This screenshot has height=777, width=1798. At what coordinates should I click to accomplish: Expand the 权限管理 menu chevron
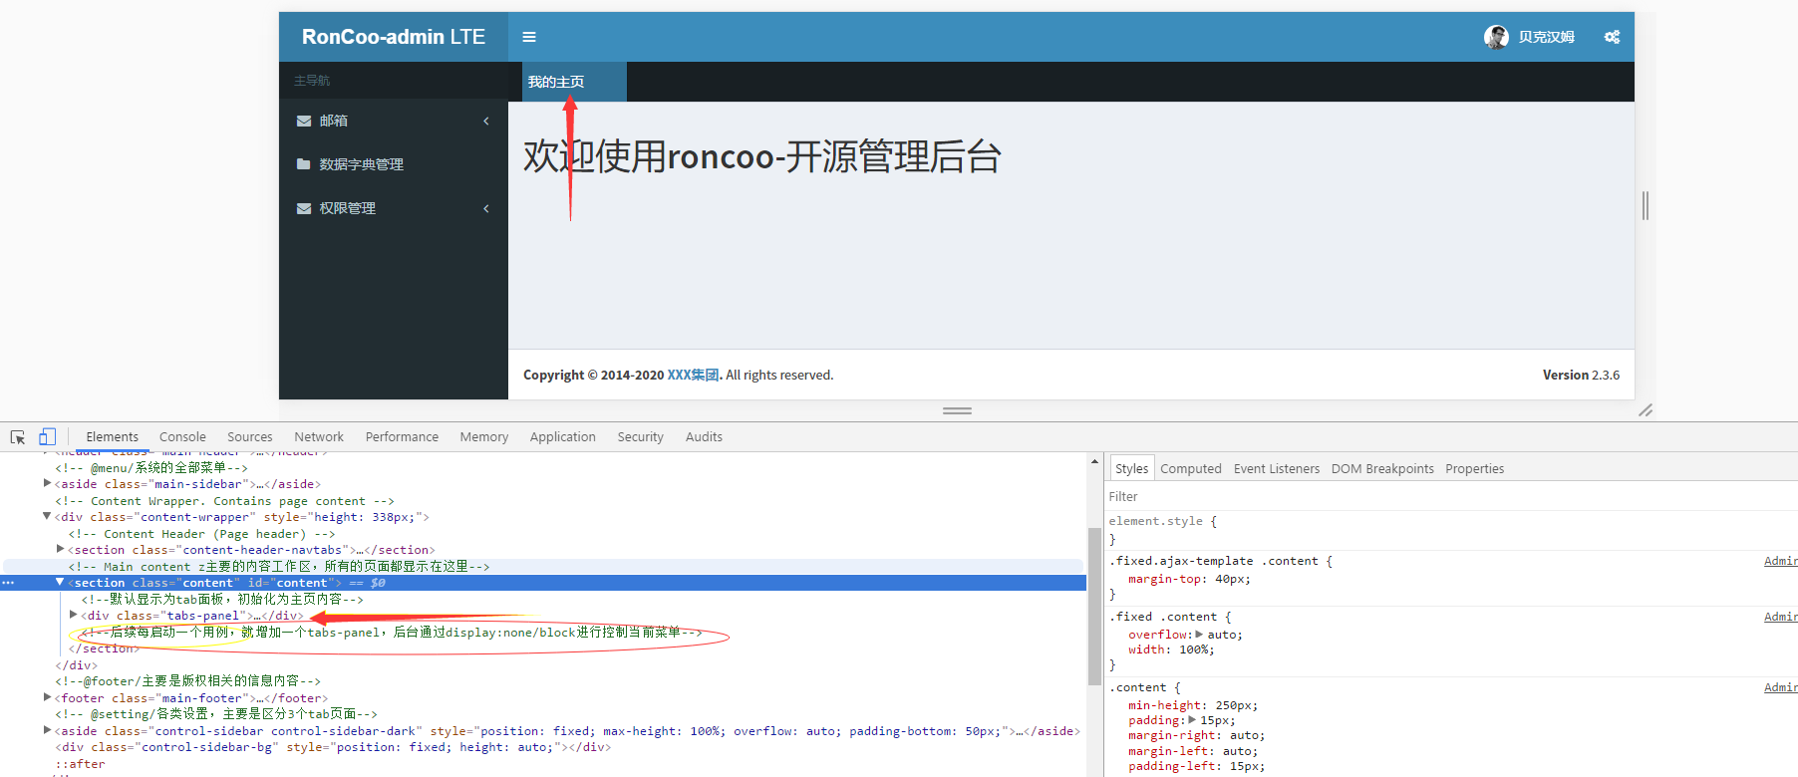[486, 208]
